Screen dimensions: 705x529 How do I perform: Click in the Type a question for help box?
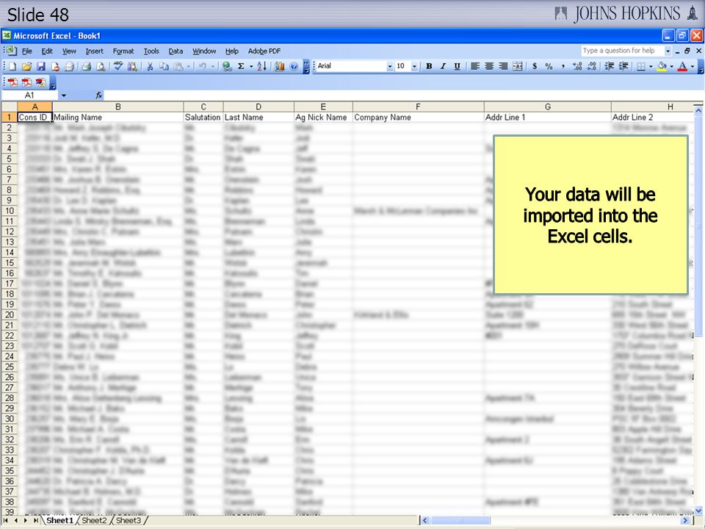[x=622, y=51]
